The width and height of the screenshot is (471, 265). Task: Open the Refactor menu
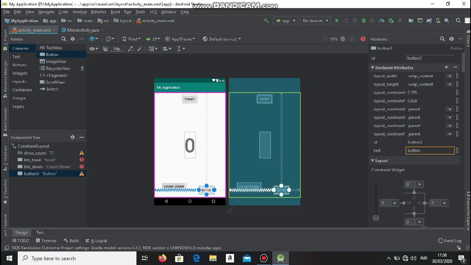click(x=98, y=12)
